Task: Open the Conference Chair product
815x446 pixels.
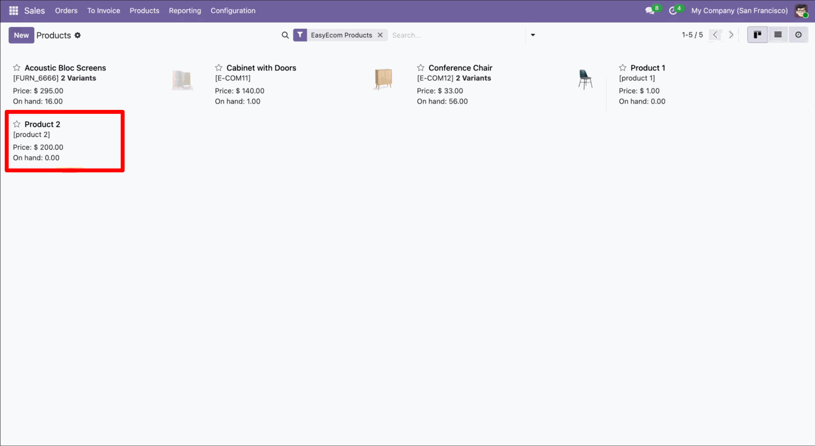Action: [x=460, y=68]
